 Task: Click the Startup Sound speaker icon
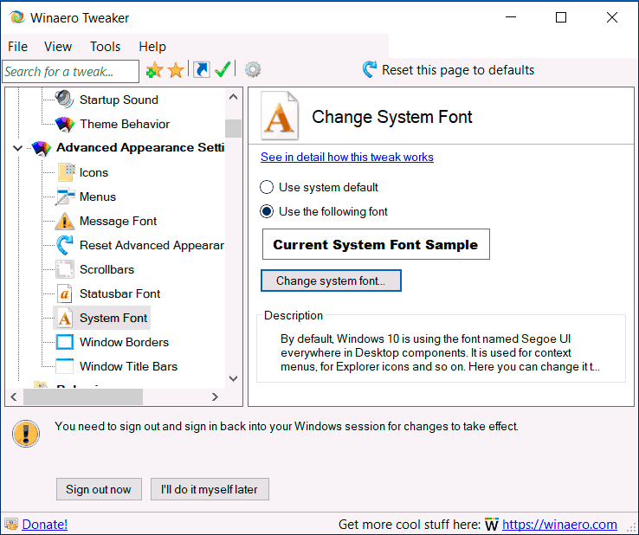(x=65, y=100)
